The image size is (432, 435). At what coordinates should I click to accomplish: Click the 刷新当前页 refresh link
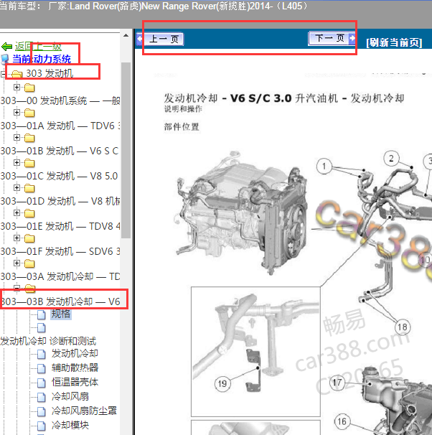coord(394,43)
